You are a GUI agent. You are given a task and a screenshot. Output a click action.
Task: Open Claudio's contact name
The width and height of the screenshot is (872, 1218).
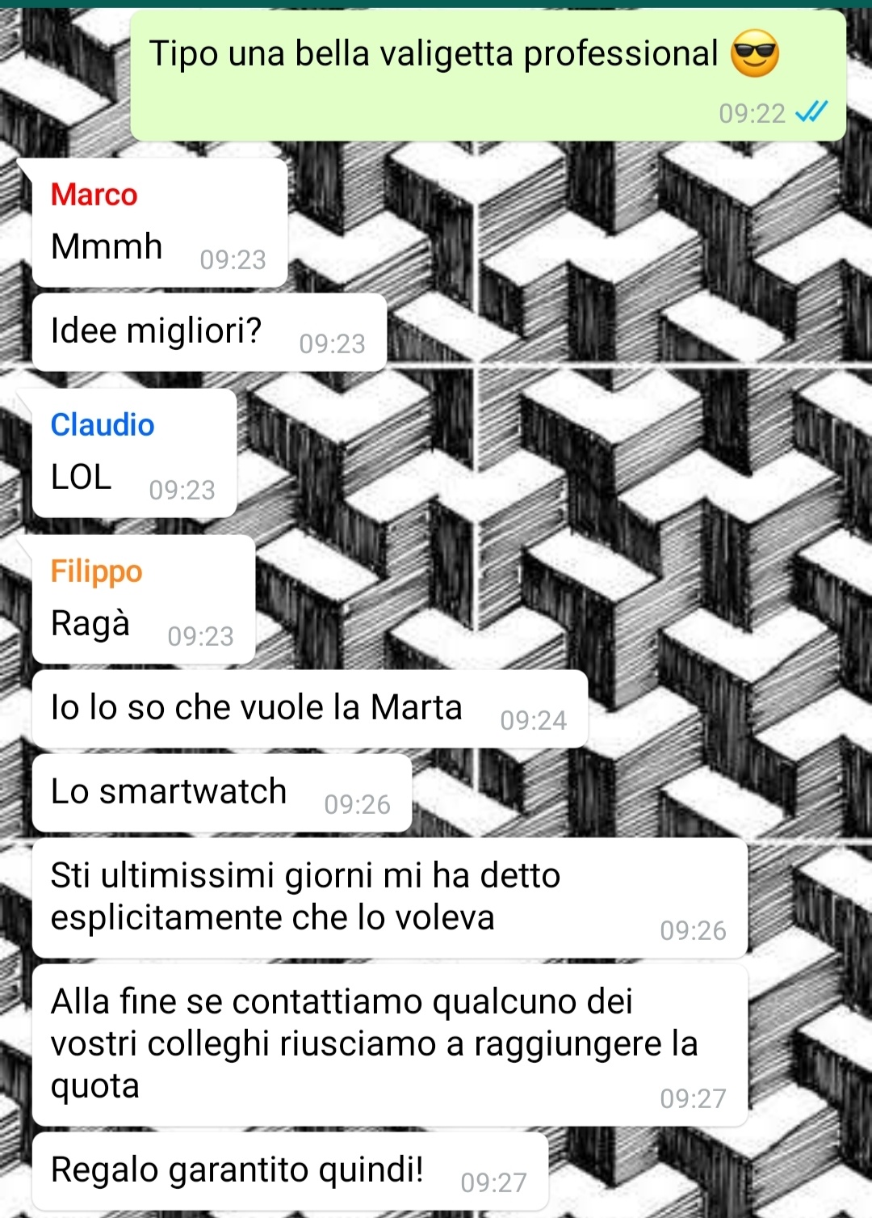(x=103, y=425)
